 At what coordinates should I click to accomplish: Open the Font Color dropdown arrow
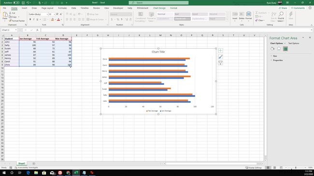[x=61, y=20]
